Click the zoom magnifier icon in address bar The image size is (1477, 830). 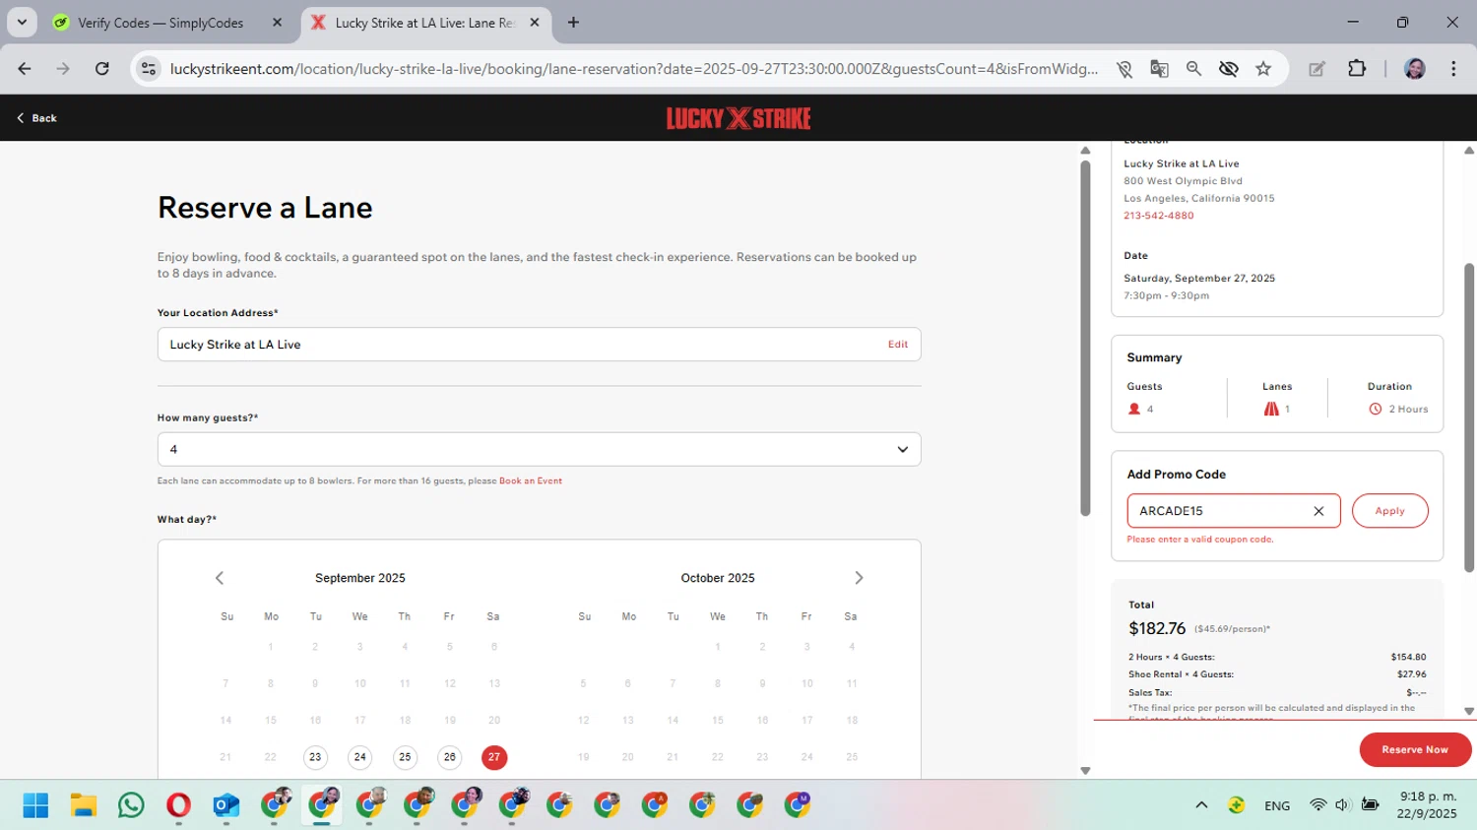pyautogui.click(x=1193, y=69)
